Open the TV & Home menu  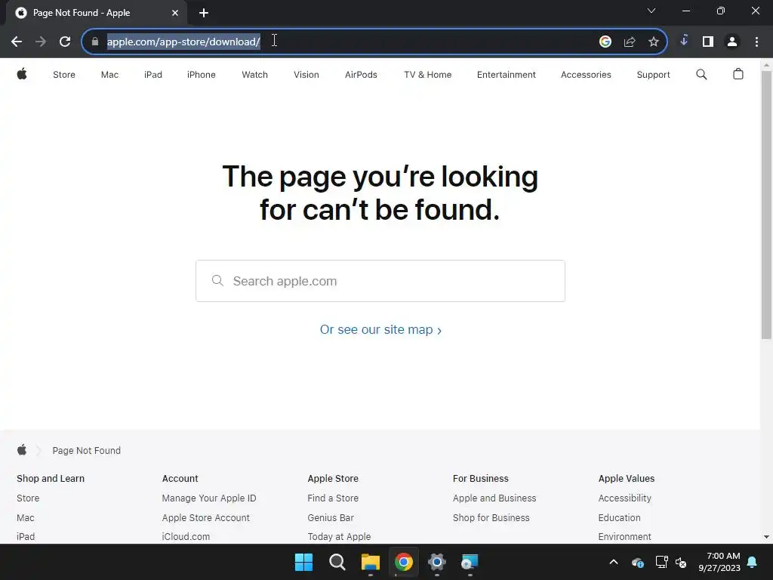pos(427,75)
